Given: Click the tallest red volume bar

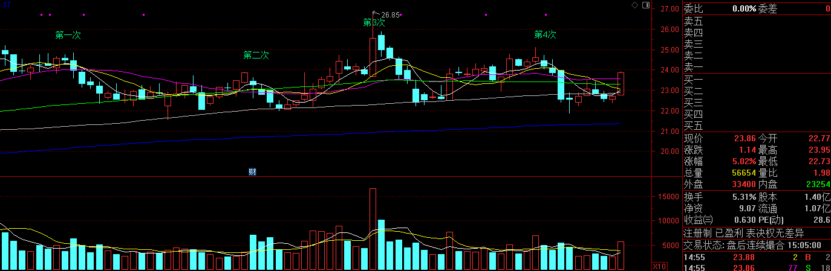Looking at the screenshot, I should pyautogui.click(x=373, y=229).
